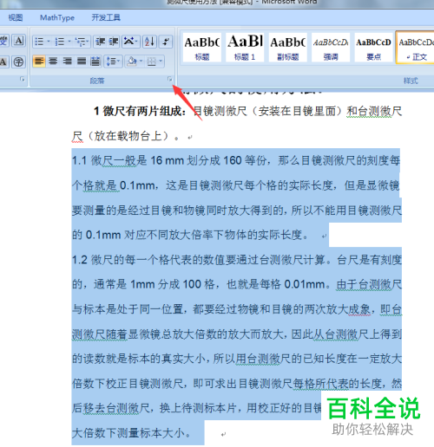The image size is (434, 447).
Task: Align text right
Action: (x=67, y=62)
